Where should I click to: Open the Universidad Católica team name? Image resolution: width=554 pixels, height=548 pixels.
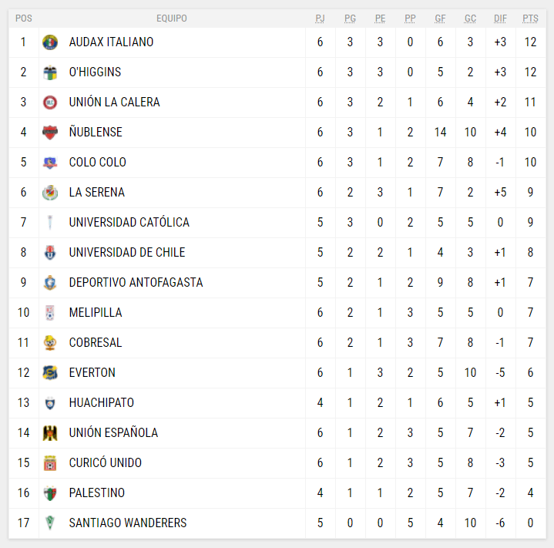point(129,223)
